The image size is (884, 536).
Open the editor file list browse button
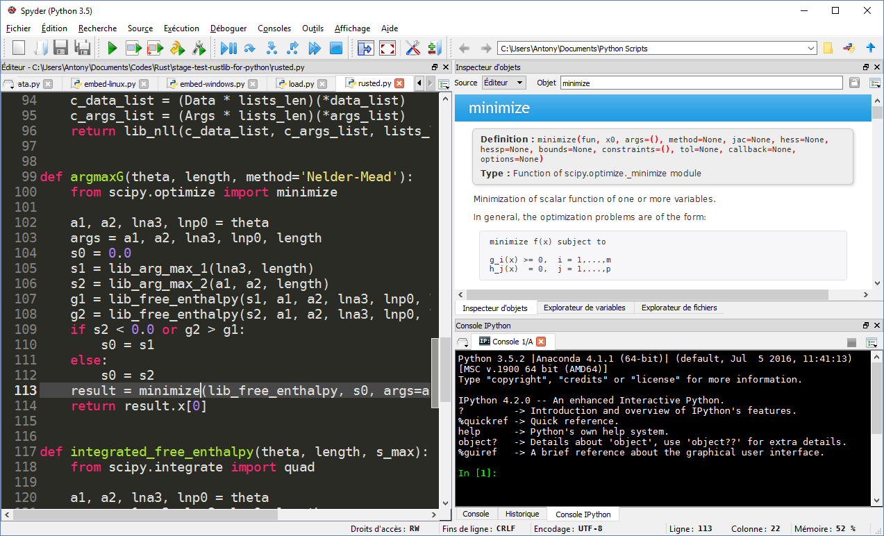8,84
